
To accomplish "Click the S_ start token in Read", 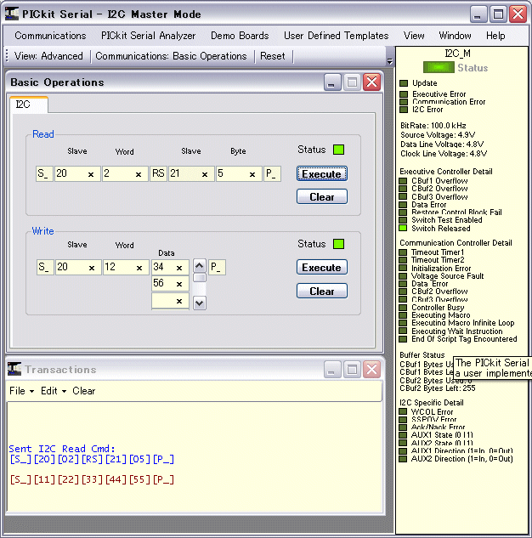I will click(44, 173).
